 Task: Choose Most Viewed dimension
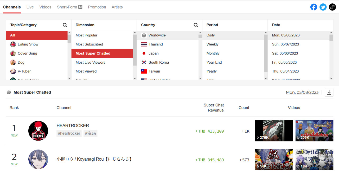102,71
